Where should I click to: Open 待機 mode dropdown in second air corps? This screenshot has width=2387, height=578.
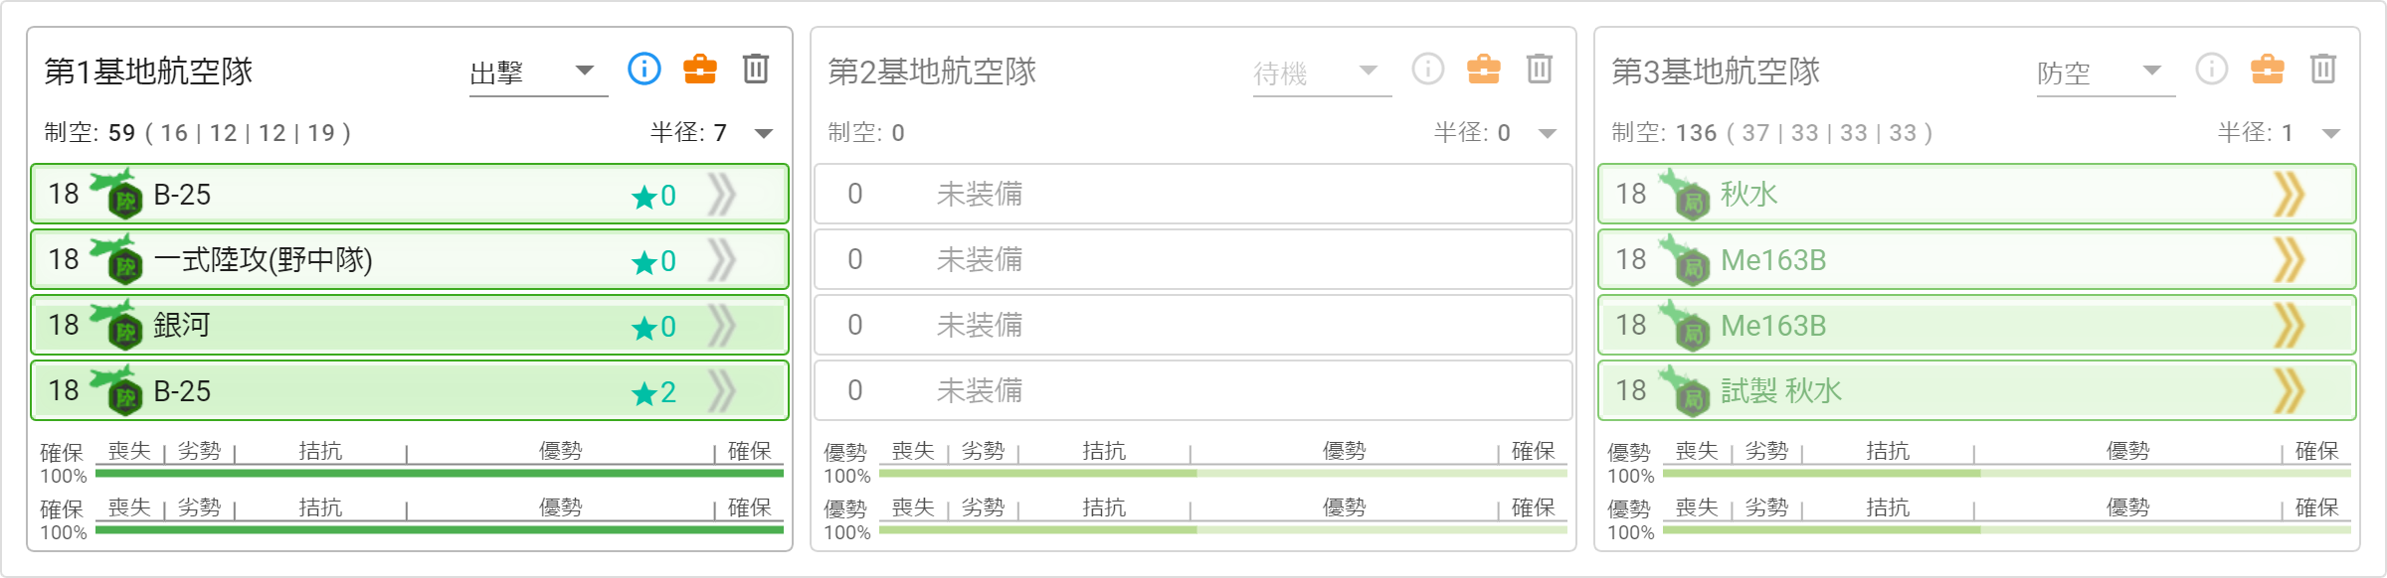pos(1322,72)
